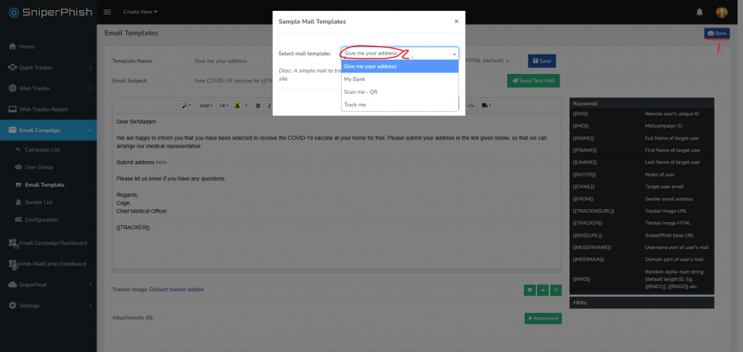
Task: Open the Select mail template combo box
Action: (x=400, y=53)
